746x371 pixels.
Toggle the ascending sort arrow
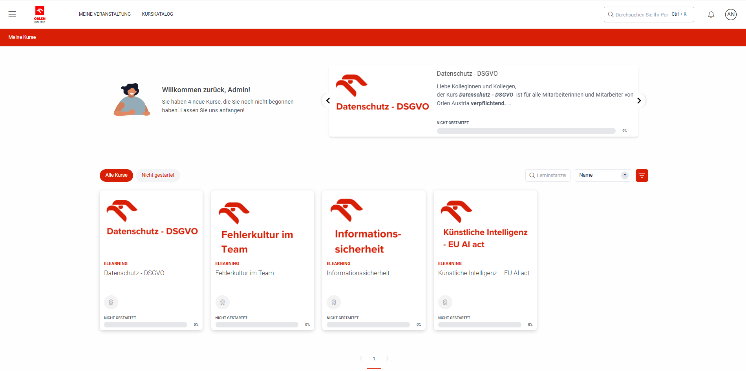click(x=625, y=175)
